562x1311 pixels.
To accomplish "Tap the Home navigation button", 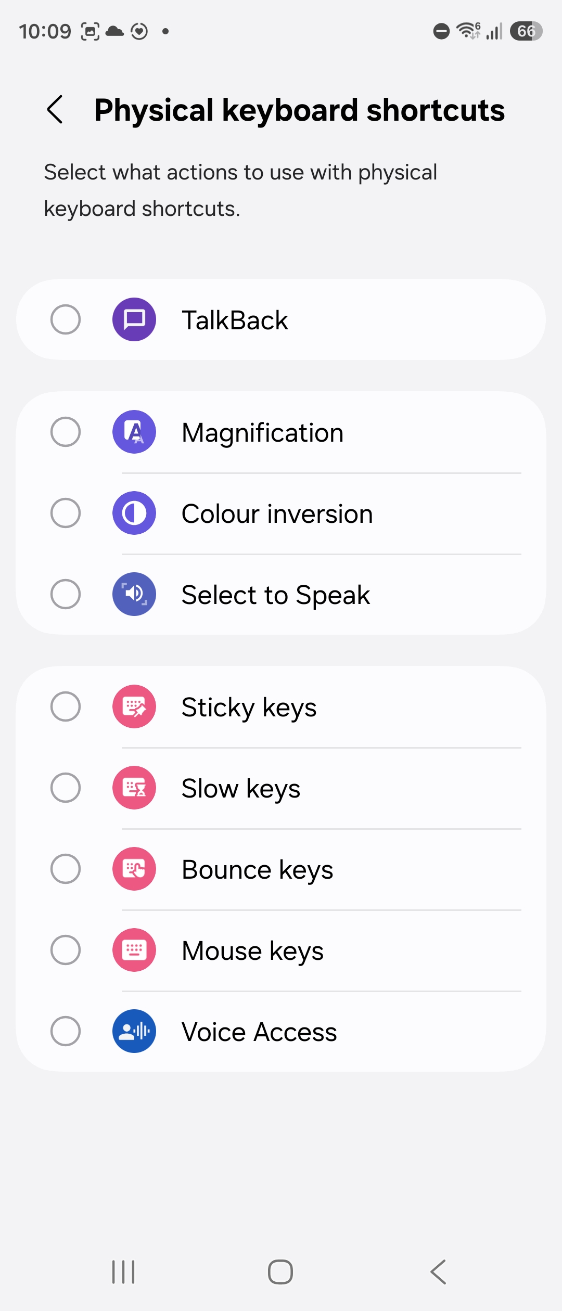I will pyautogui.click(x=280, y=1272).
